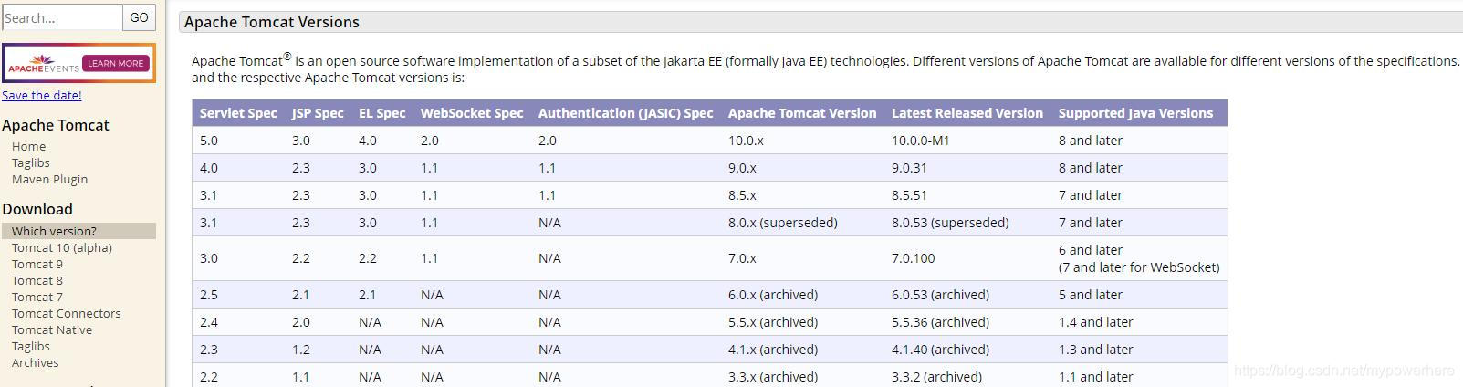
Task: Click the Download sidebar heading
Action: click(37, 209)
